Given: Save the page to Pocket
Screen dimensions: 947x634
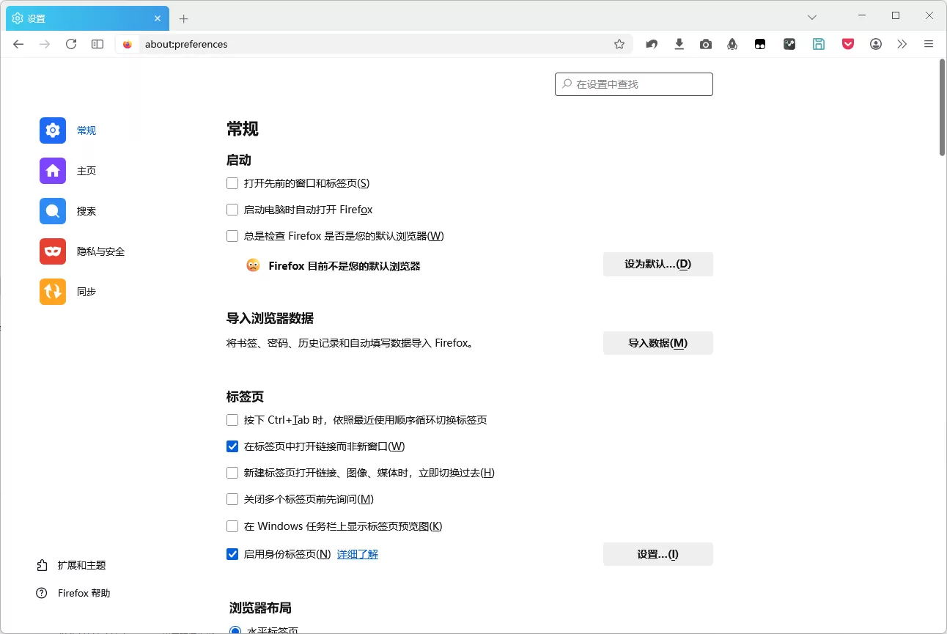Looking at the screenshot, I should click(847, 44).
